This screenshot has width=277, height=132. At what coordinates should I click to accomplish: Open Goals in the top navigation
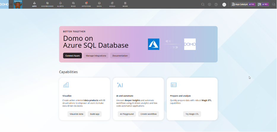pyautogui.click(x=112, y=4)
